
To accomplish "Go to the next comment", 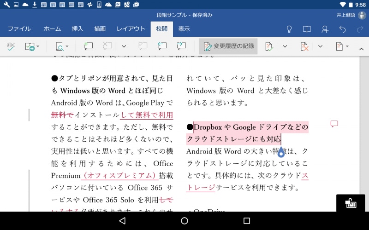I will pyautogui.click(x=181, y=46).
